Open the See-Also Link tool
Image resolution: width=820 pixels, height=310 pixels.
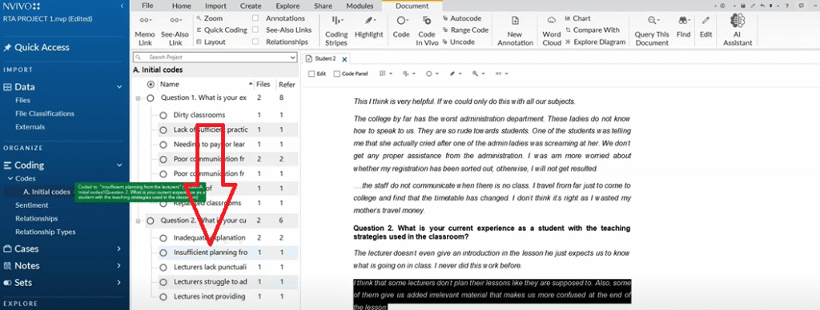point(175,30)
